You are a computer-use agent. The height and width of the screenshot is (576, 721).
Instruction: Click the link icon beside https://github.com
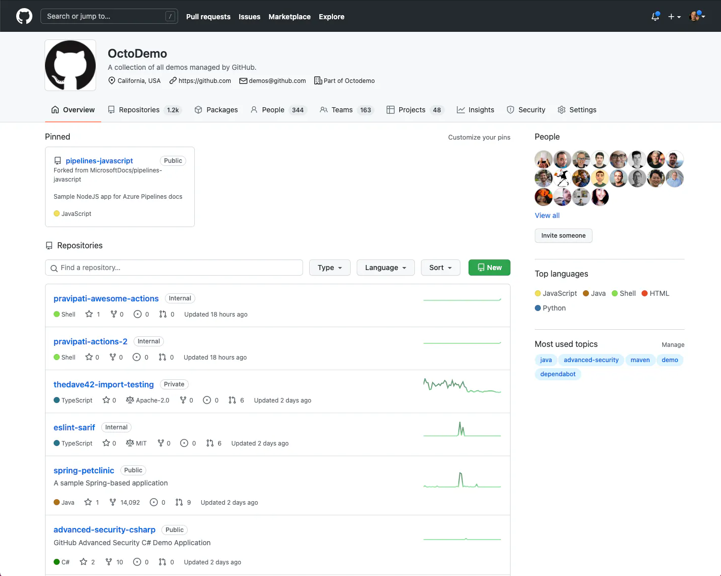[x=172, y=80]
